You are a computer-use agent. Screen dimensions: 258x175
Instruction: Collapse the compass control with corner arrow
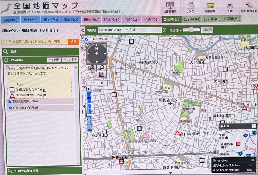pyautogui.click(x=87, y=44)
